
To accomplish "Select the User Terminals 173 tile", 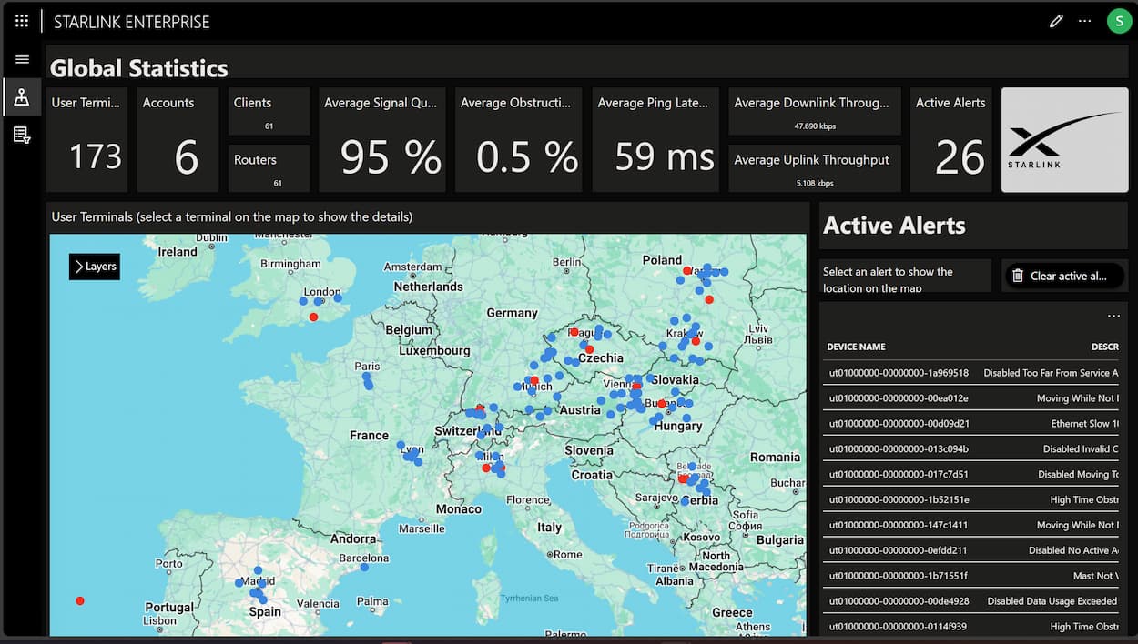I will coord(86,140).
